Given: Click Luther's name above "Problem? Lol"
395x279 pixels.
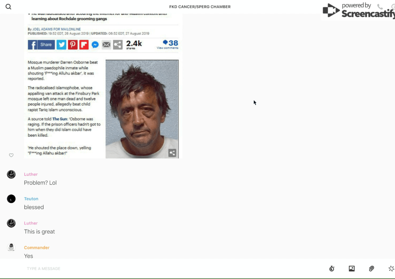Looking at the screenshot, I should point(31,174).
